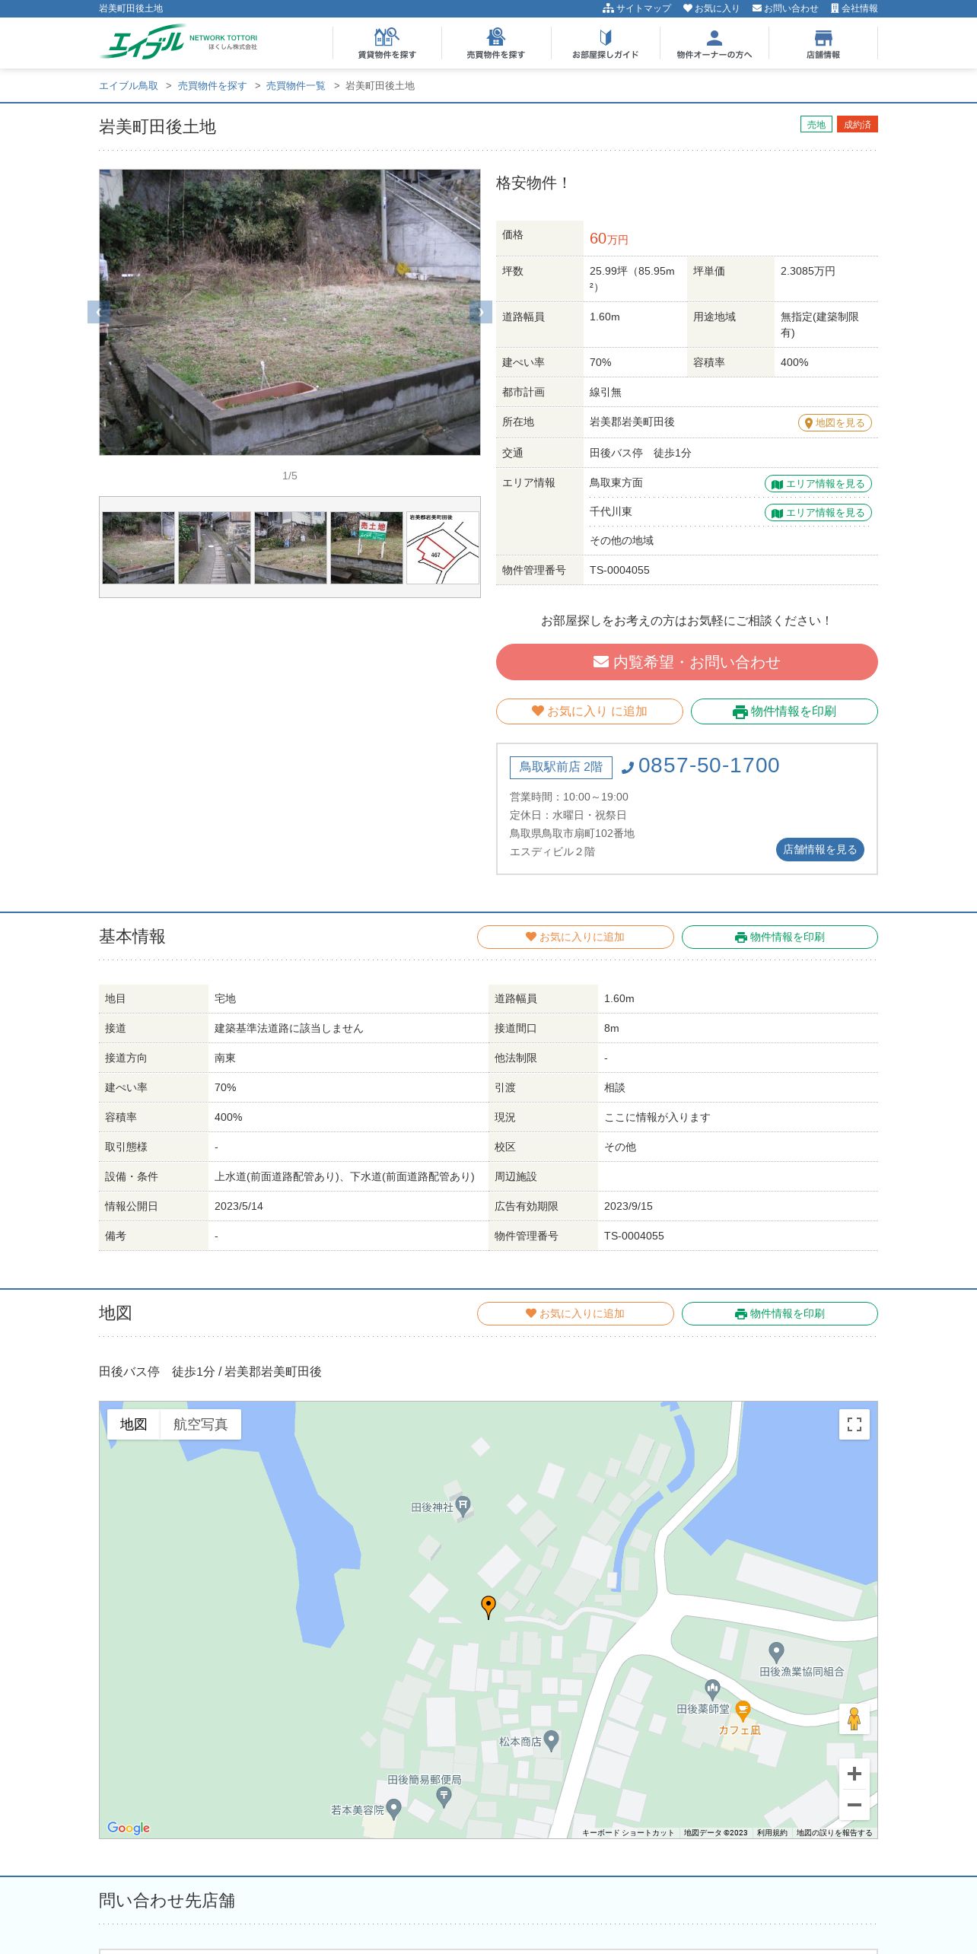977x1954 pixels.
Task: Switch map to 航空写真 view
Action: (x=200, y=1424)
